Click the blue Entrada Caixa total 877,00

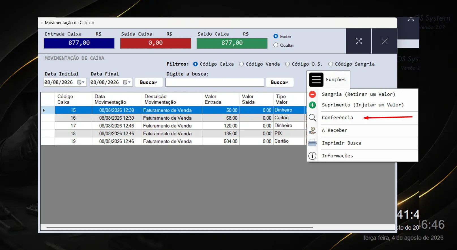(79, 43)
